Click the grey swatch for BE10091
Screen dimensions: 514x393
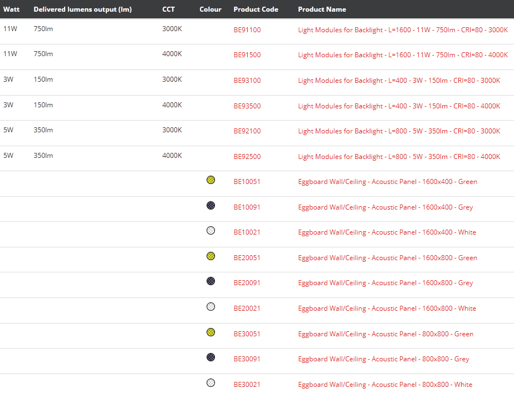[211, 206]
